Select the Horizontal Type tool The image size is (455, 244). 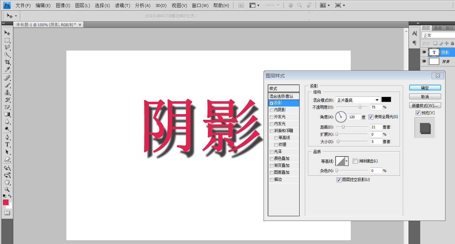point(7,144)
